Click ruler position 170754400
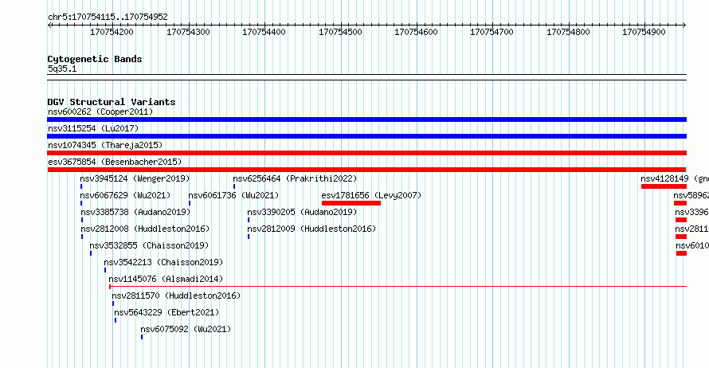The image size is (709, 368). click(x=264, y=32)
